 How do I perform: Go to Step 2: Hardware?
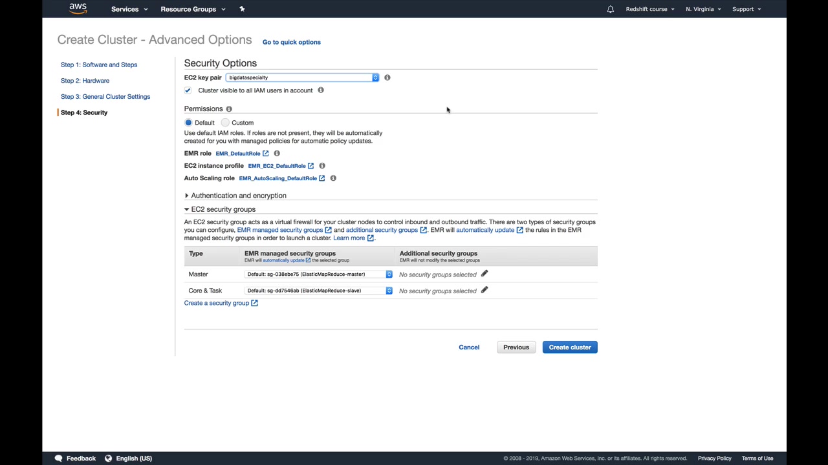pos(85,81)
